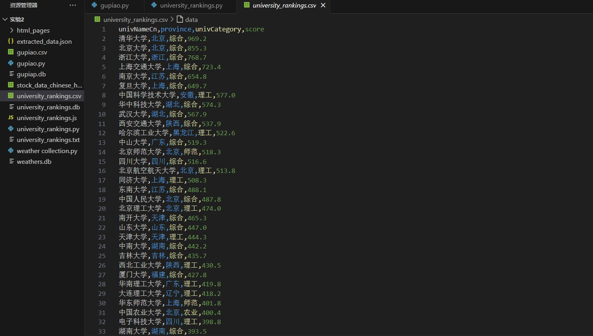Click breadcrumb university_rankings.csv
593x336 pixels.
(x=136, y=19)
